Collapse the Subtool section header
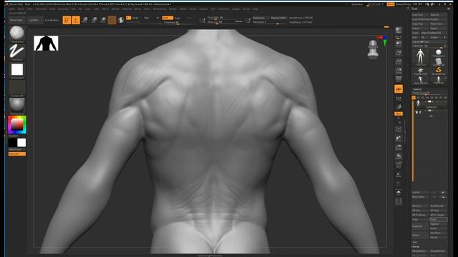The image size is (458, 257). [416, 89]
